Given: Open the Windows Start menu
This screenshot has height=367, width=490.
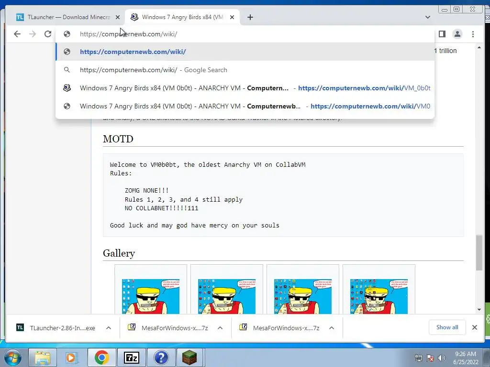Looking at the screenshot, I should 13,357.
